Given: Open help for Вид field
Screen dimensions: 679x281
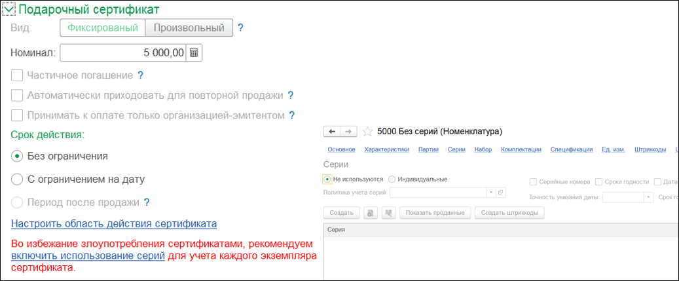Looking at the screenshot, I should (x=241, y=28).
